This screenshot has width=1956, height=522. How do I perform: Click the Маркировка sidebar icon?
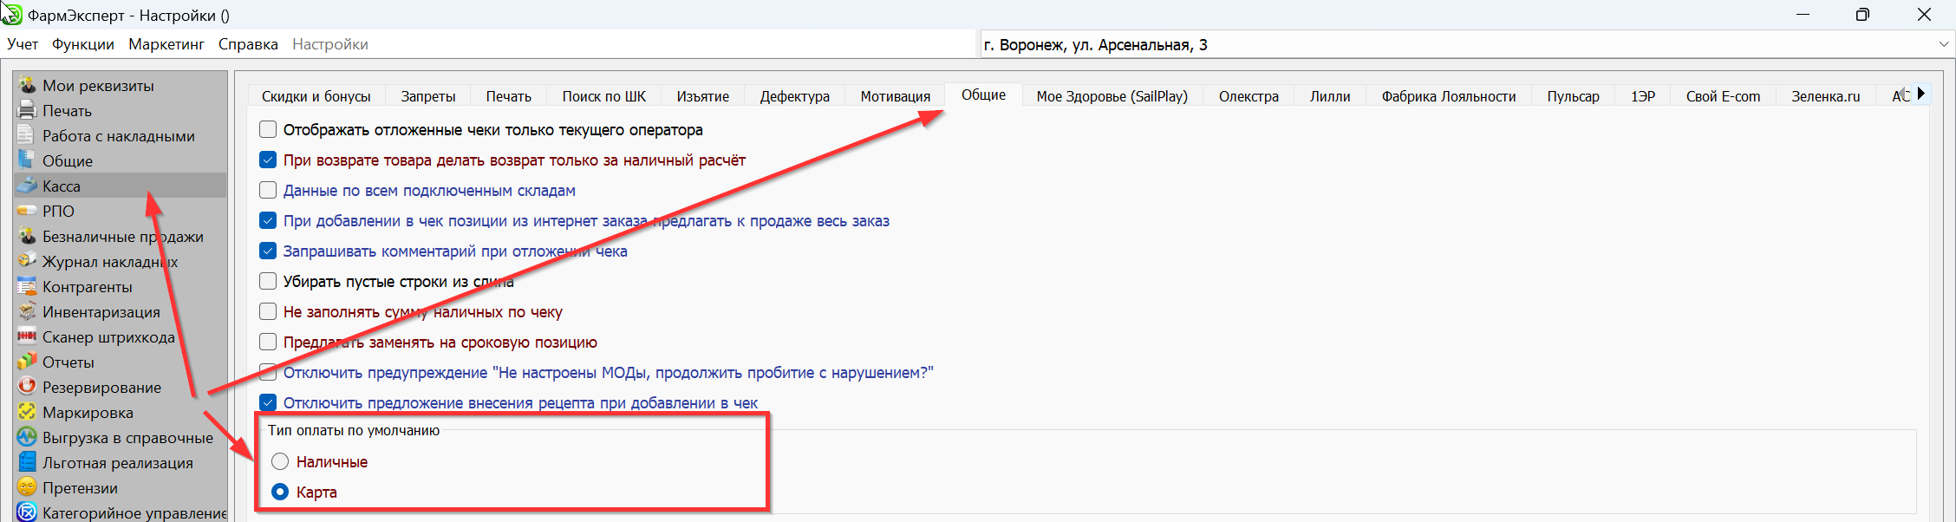[x=28, y=412]
